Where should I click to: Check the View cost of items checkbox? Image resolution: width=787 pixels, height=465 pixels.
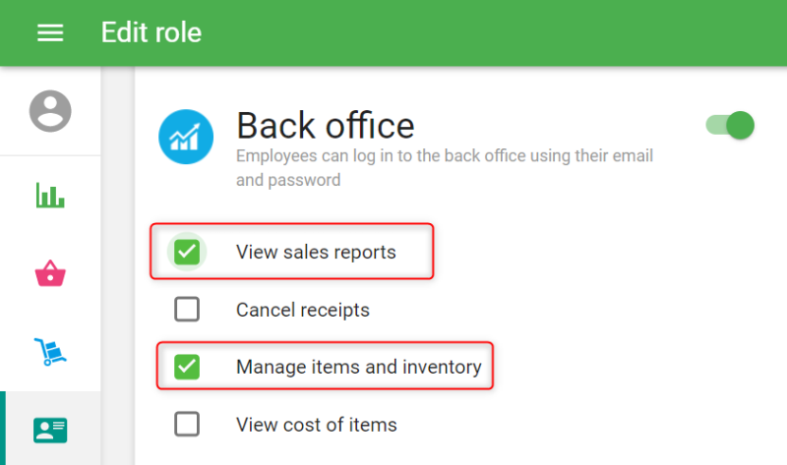[187, 425]
